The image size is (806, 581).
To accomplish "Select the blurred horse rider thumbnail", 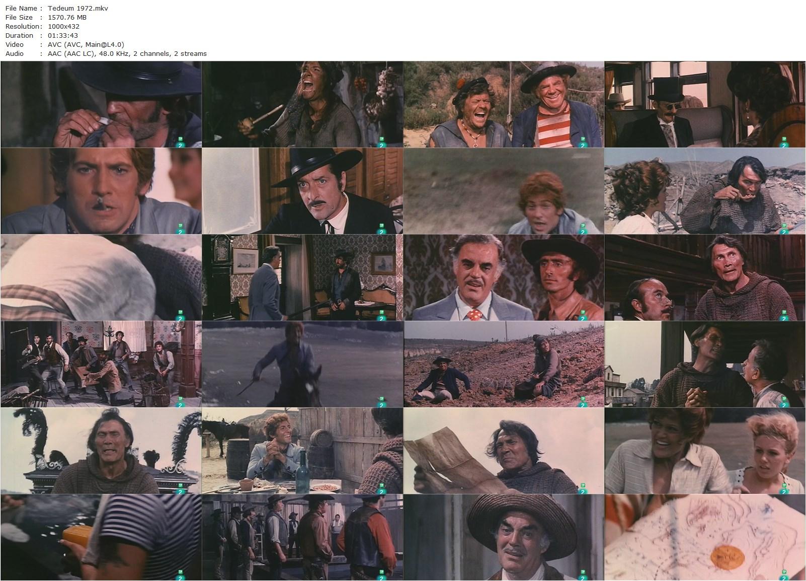I will click(302, 364).
